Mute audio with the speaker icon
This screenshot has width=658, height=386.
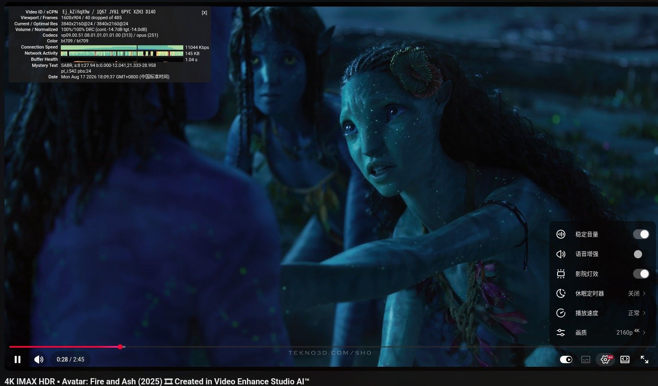(x=39, y=359)
